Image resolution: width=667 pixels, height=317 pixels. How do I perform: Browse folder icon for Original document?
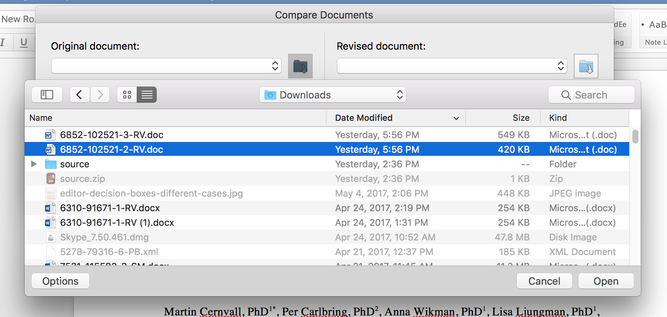tap(300, 66)
